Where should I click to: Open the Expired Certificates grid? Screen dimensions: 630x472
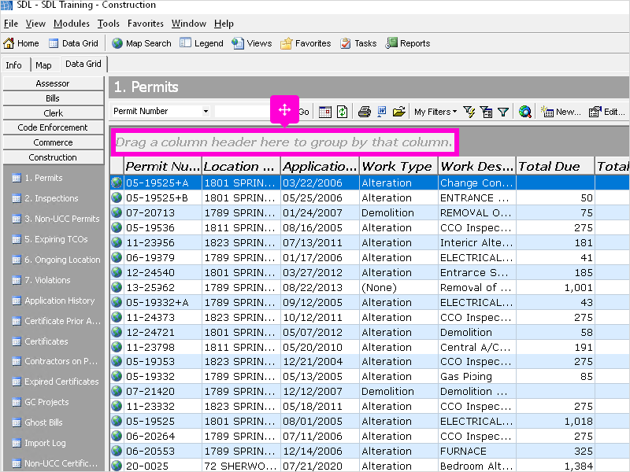55,382
